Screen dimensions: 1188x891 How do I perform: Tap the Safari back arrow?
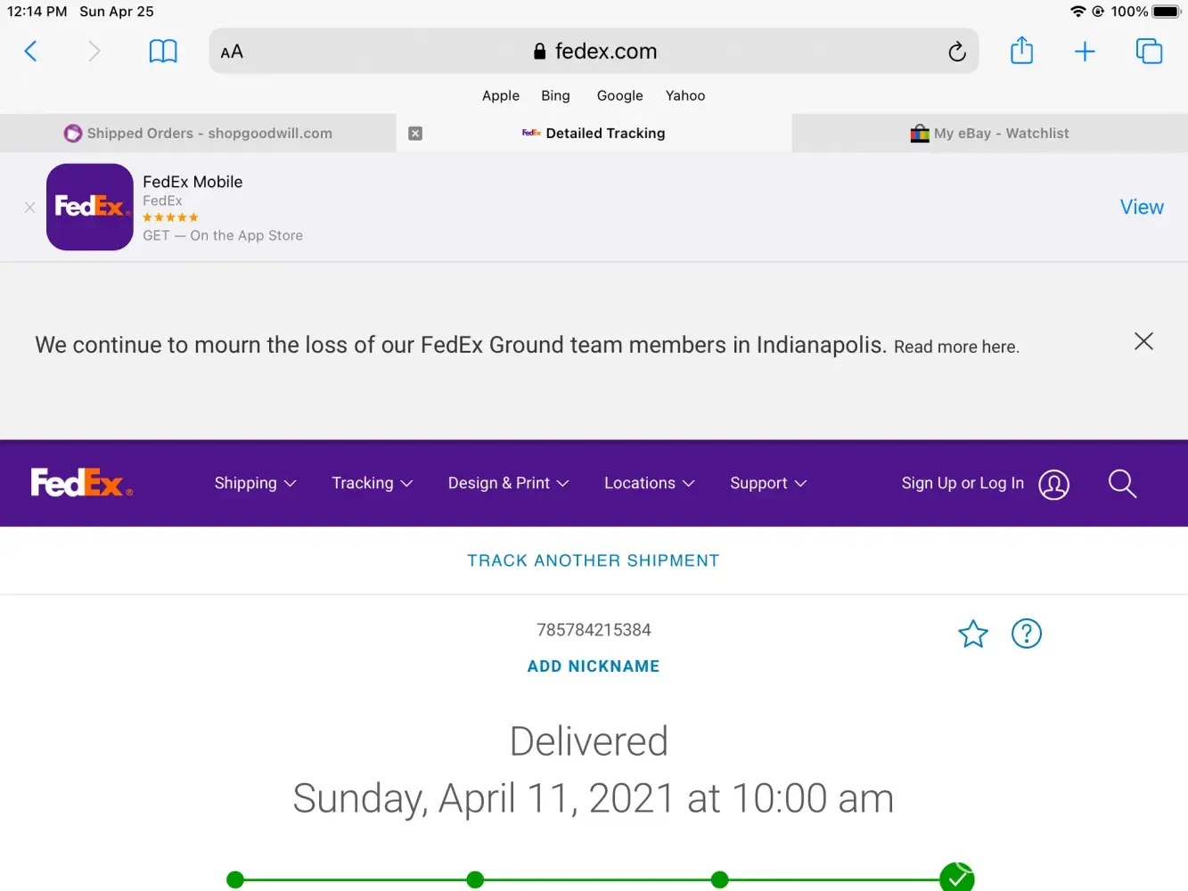tap(31, 52)
